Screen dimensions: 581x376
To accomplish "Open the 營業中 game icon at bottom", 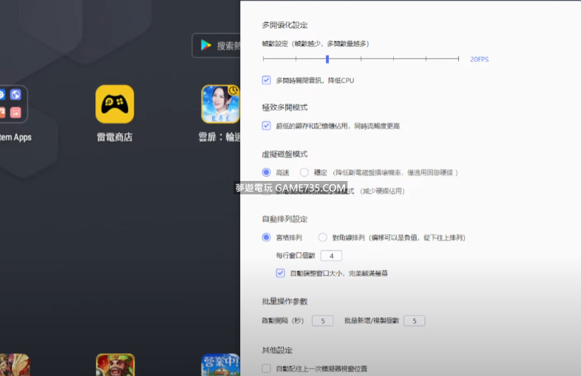I will 220,365.
